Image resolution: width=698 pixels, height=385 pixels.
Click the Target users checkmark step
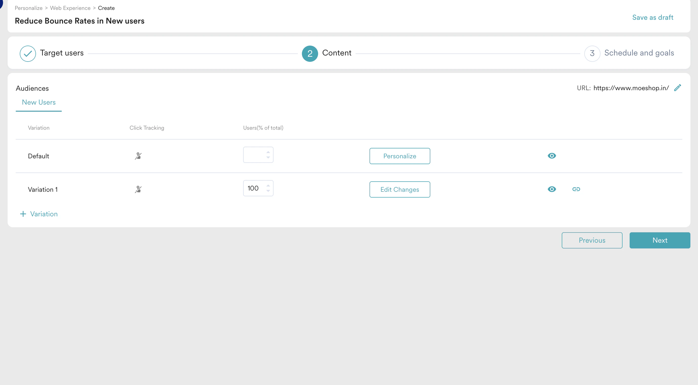pos(28,53)
